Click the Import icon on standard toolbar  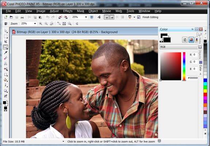pyautogui.click(x=60, y=17)
